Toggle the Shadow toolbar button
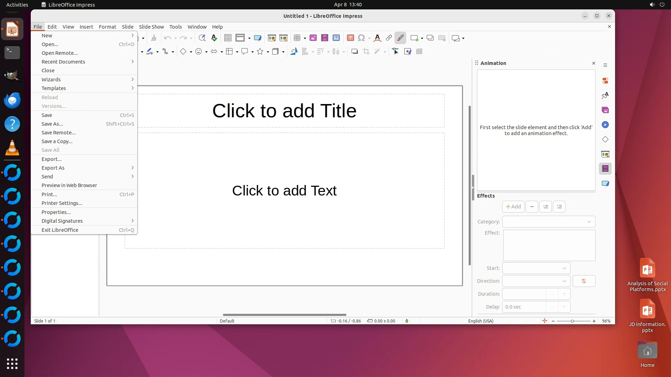The height and width of the screenshot is (377, 671). coord(354,52)
